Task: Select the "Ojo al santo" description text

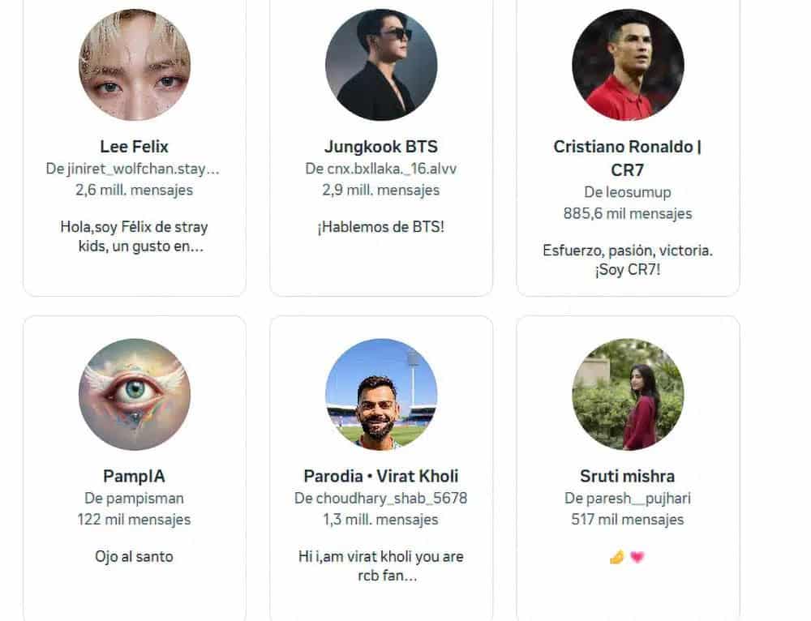Action: point(135,556)
